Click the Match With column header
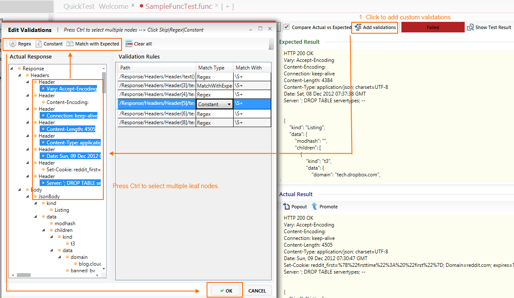 click(252, 68)
